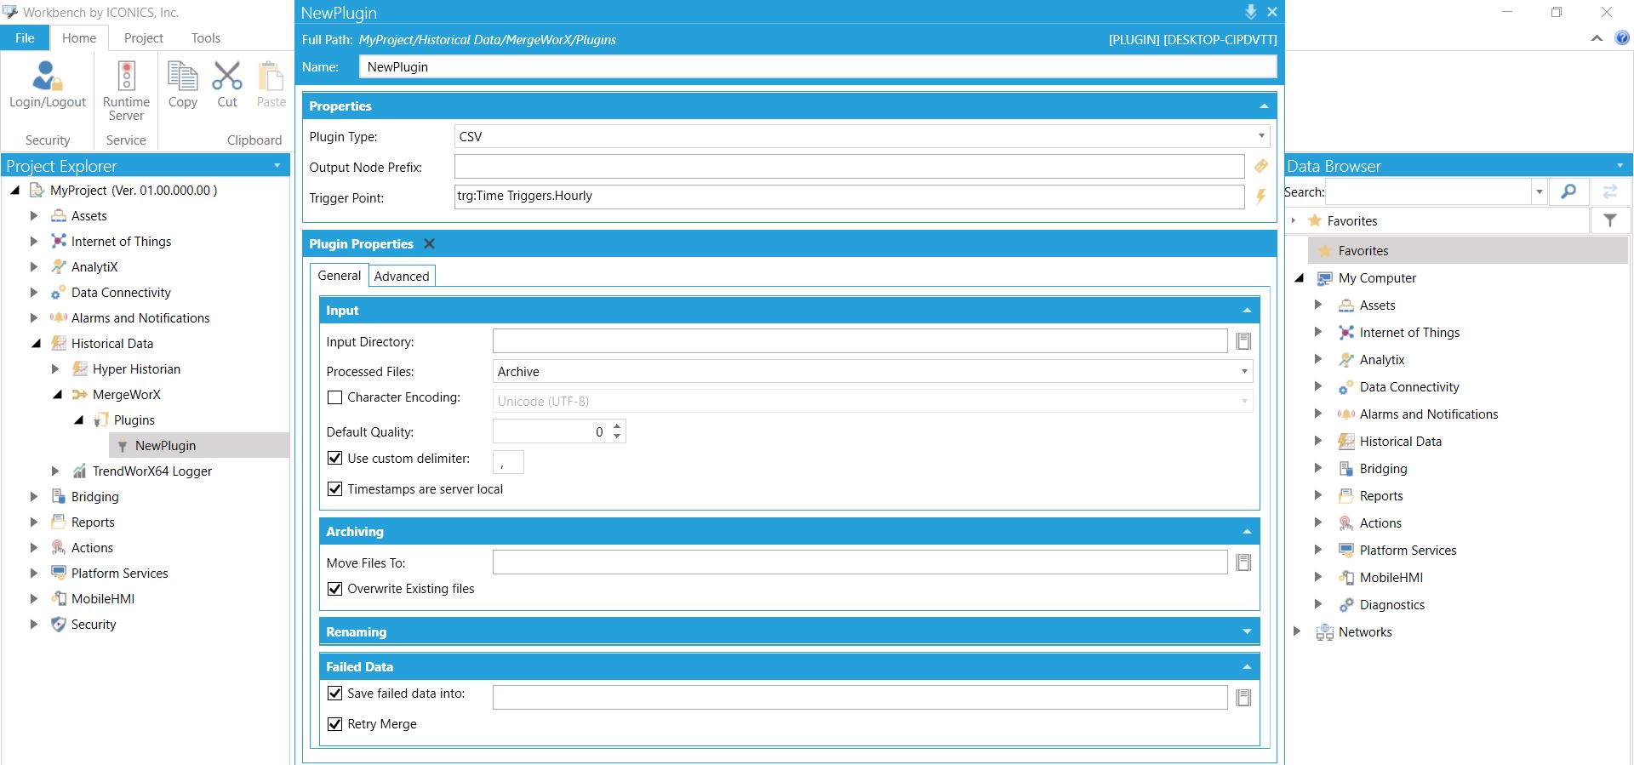Switch to the Advanced tab

402,277
